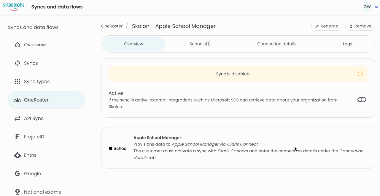
Task: Click the Skolon logo
Action: point(13,7)
